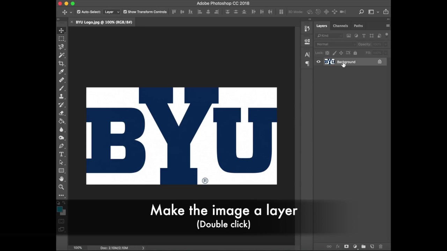Toggle Quick Mask mode
This screenshot has height=251, width=447.
pos(61,221)
